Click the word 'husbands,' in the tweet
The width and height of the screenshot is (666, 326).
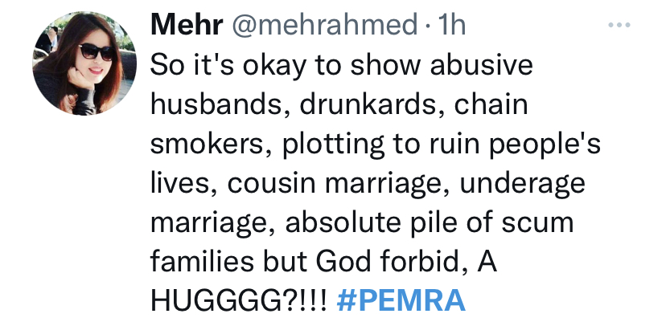tap(215, 104)
